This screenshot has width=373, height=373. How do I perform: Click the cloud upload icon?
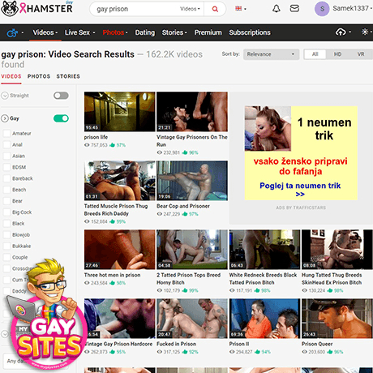point(341,32)
